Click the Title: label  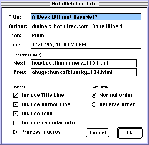[15, 17]
